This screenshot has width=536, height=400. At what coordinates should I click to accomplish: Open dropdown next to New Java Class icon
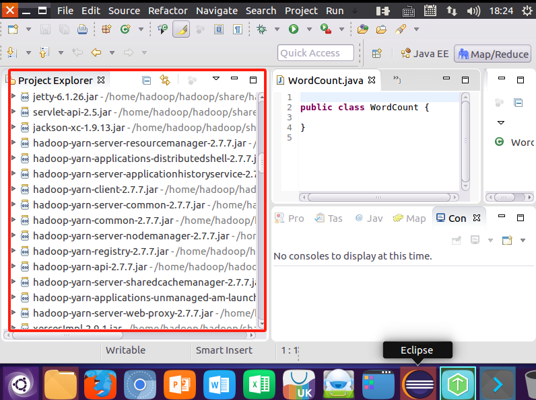click(141, 30)
